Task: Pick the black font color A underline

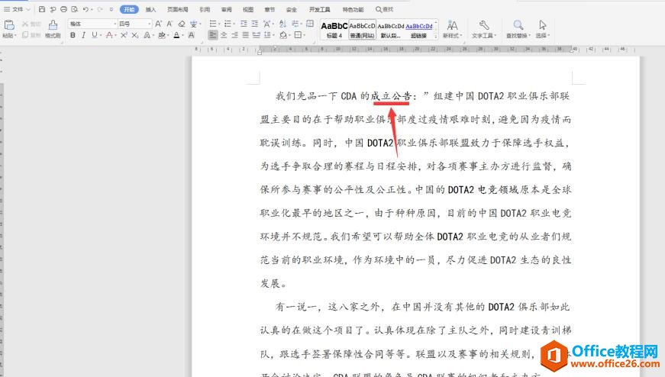Action: [x=177, y=35]
